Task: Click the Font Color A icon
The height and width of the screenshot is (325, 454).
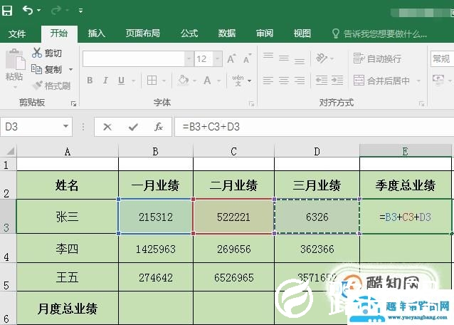Action: (x=207, y=80)
